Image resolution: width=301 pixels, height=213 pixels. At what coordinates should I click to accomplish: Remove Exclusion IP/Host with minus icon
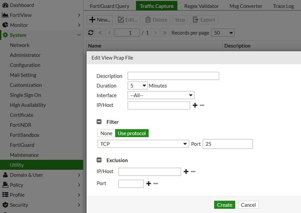point(193,171)
